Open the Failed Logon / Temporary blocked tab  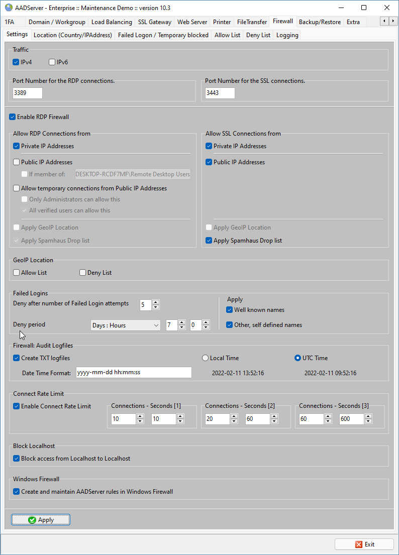(x=163, y=35)
